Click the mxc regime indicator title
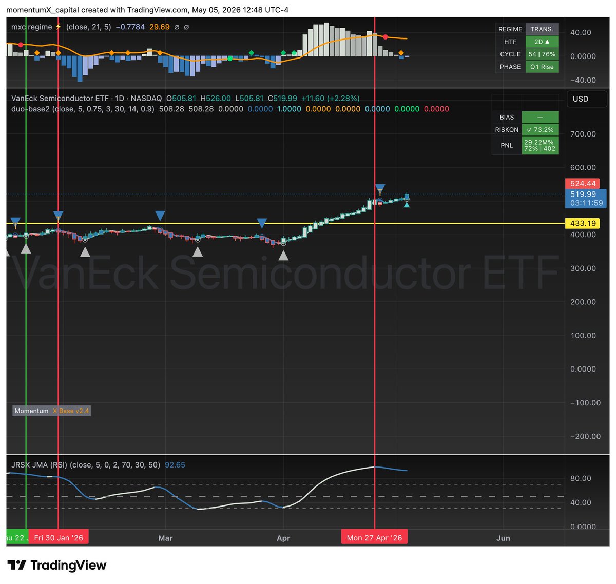This screenshot has width=616, height=584. 32,27
